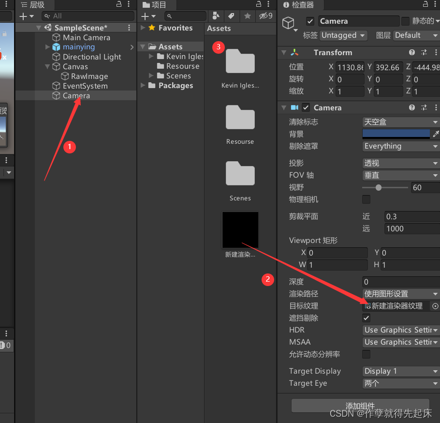Toggle the favorites star filter in Project toolbar
The width and height of the screenshot is (440, 423).
point(248,16)
